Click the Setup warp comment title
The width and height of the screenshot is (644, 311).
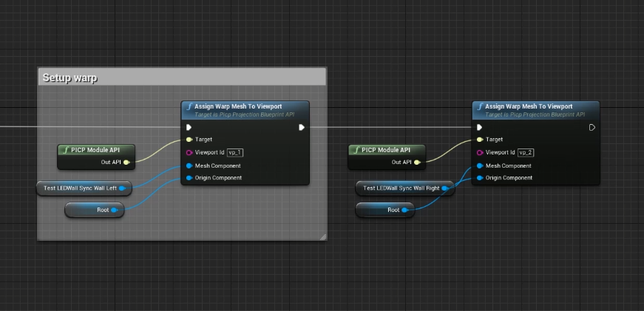pyautogui.click(x=70, y=78)
